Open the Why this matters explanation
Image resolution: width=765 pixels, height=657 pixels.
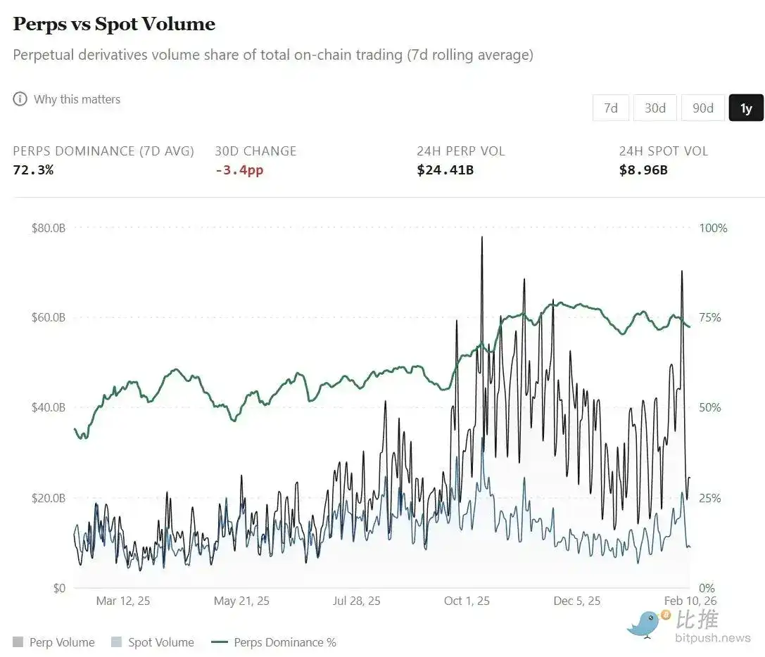(77, 99)
